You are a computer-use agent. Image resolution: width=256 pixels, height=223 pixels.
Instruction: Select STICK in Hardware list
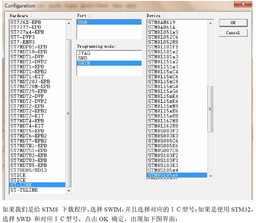37,180
